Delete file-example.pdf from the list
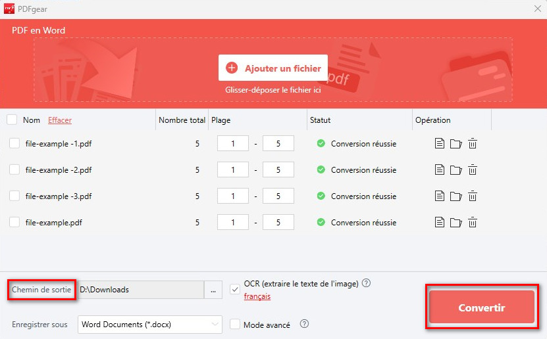547x339 pixels. tap(473, 223)
